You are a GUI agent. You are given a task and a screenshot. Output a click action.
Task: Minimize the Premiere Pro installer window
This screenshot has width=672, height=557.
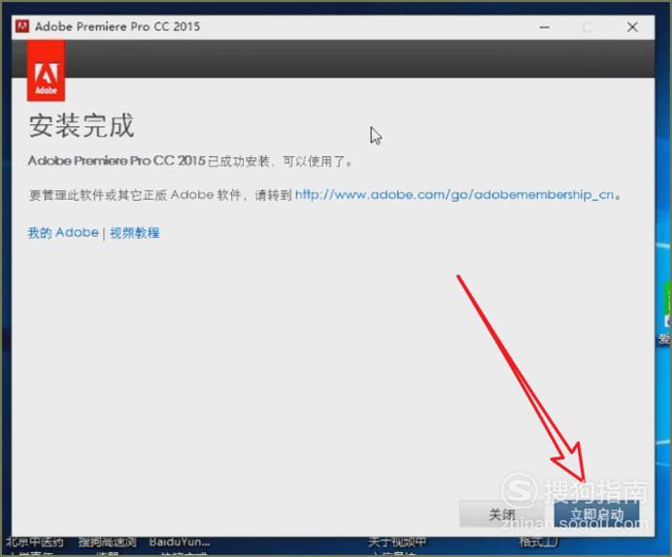[544, 27]
